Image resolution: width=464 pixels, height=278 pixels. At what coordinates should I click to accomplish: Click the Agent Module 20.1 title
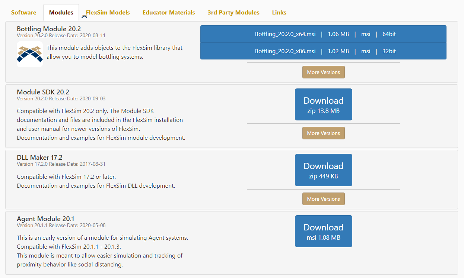click(45, 219)
